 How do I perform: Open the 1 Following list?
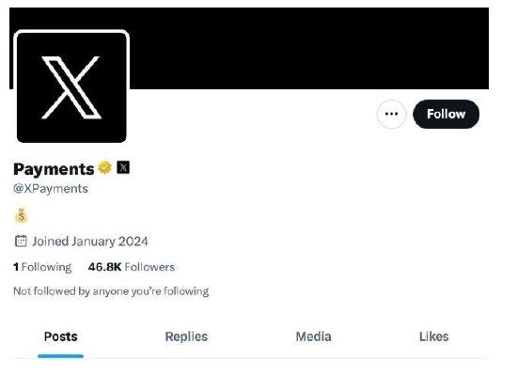click(42, 267)
